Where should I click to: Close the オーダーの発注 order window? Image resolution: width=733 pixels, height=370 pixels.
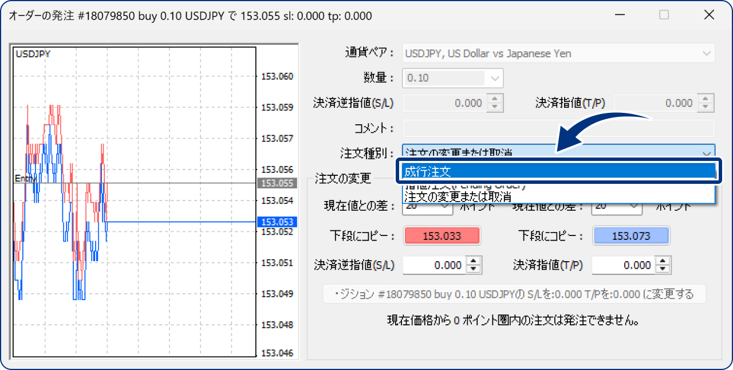pyautogui.click(x=709, y=15)
